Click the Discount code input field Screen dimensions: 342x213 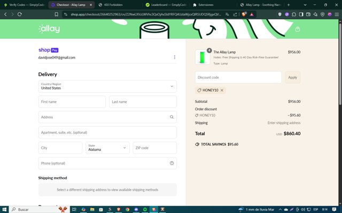pos(238,77)
